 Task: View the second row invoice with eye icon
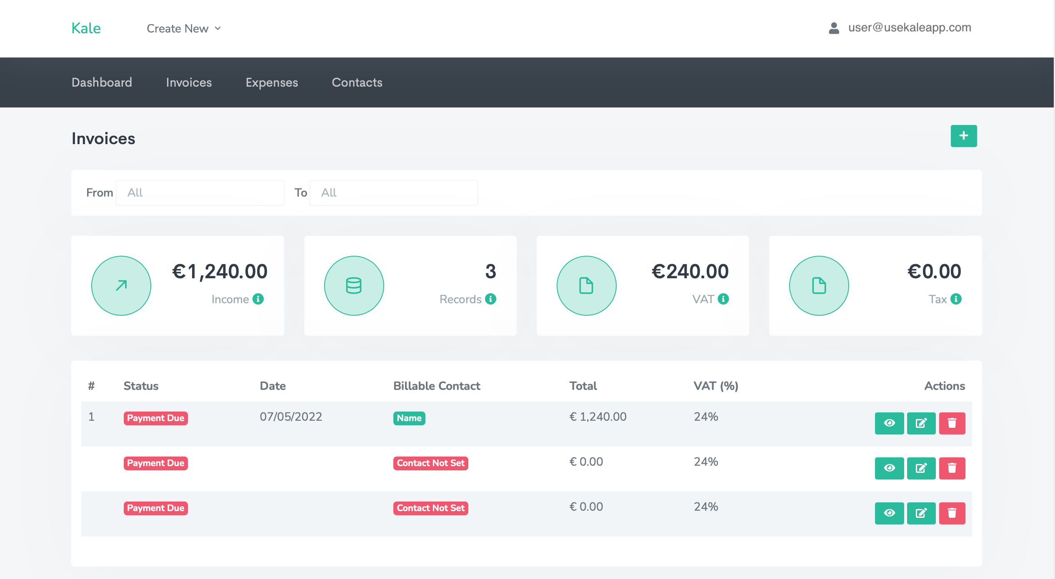pyautogui.click(x=889, y=468)
